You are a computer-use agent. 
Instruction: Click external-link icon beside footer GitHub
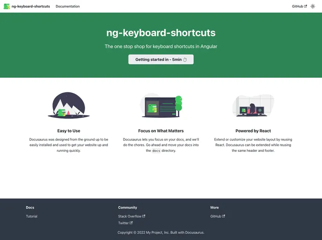coord(224,216)
